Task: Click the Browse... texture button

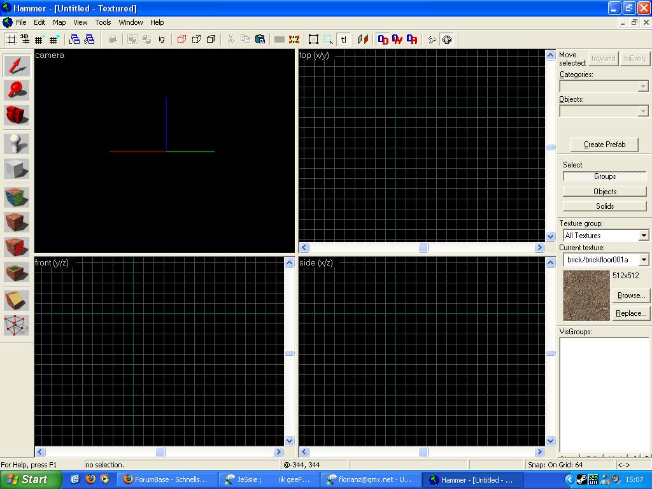Action: point(631,295)
